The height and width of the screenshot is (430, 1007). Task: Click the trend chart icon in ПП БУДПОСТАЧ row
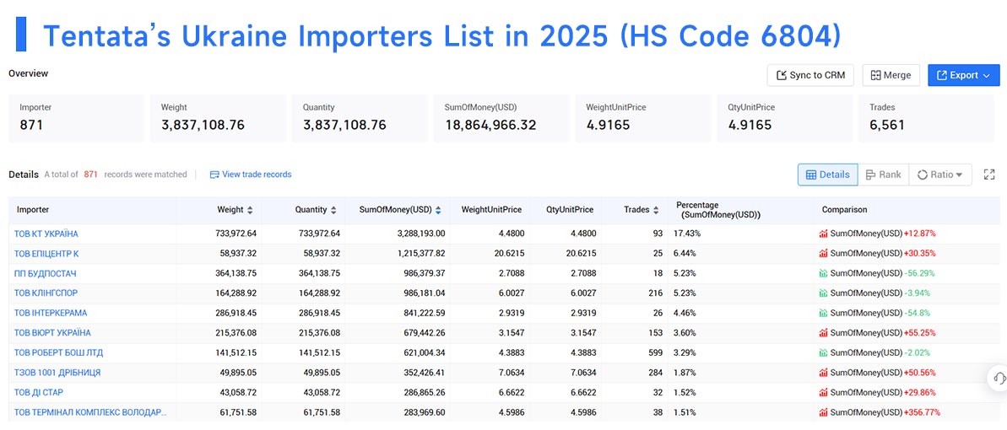(x=823, y=273)
